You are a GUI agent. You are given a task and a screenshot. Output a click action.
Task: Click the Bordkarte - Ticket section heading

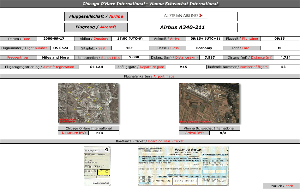coord(150,141)
